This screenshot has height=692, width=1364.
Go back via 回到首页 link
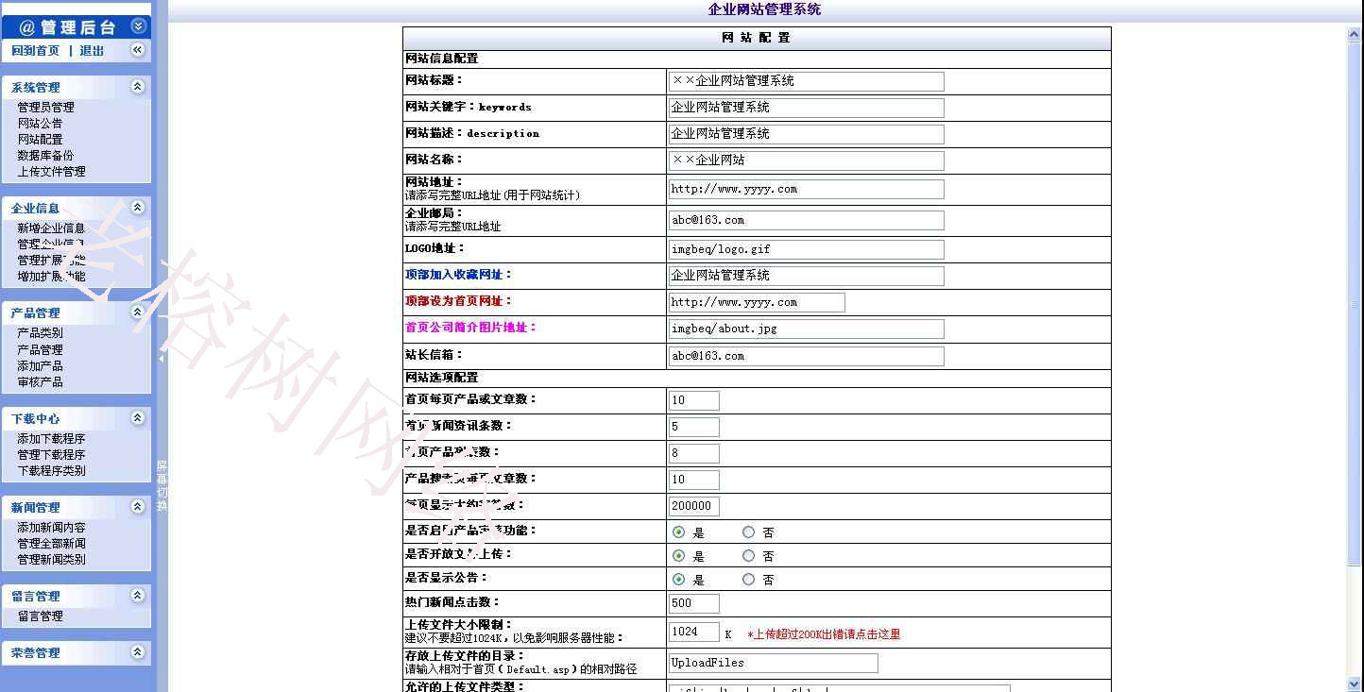click(x=36, y=51)
